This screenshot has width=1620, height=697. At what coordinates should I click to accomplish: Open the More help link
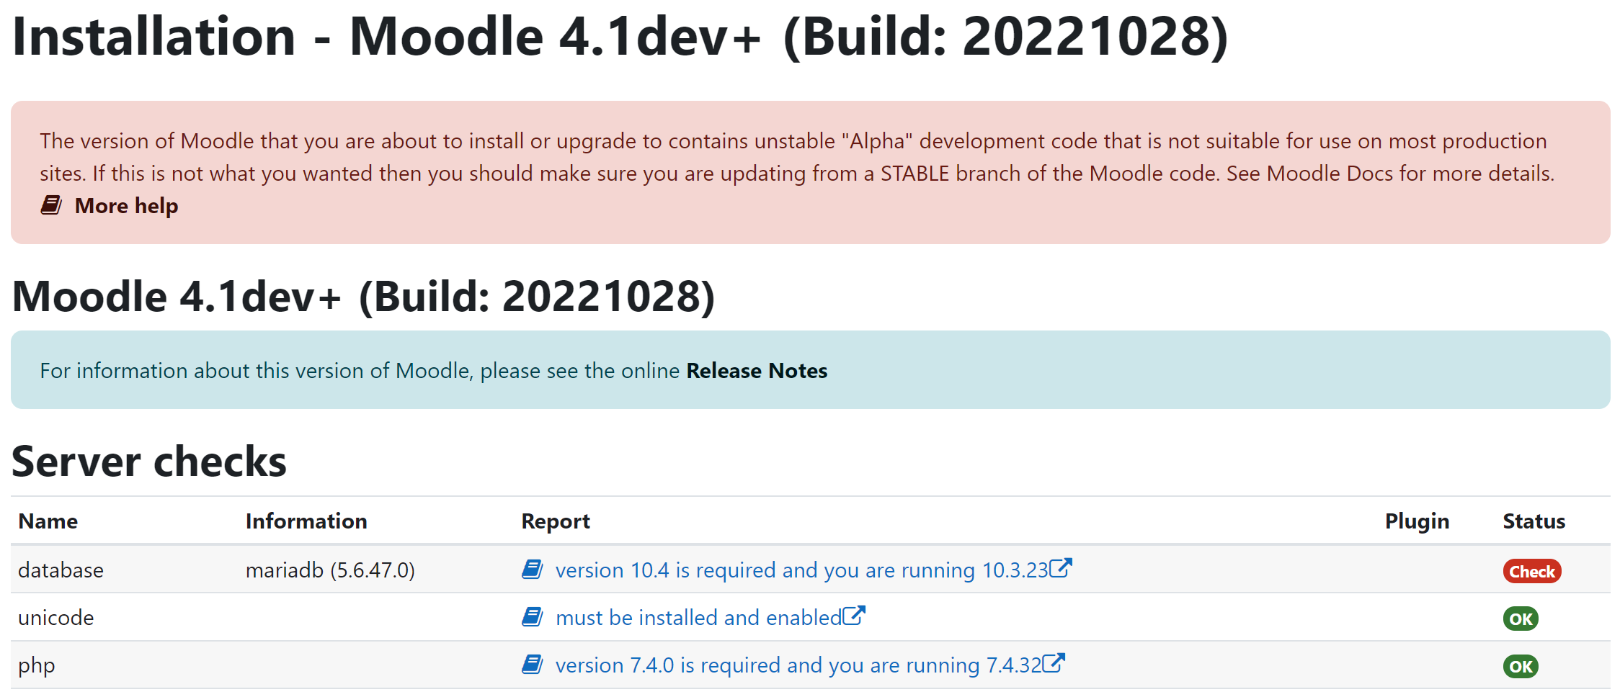click(126, 206)
